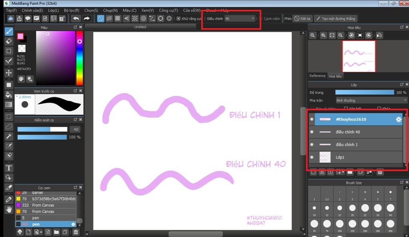Select the 332 From Canvas brush
The width and height of the screenshot is (409, 237).
pos(46,205)
